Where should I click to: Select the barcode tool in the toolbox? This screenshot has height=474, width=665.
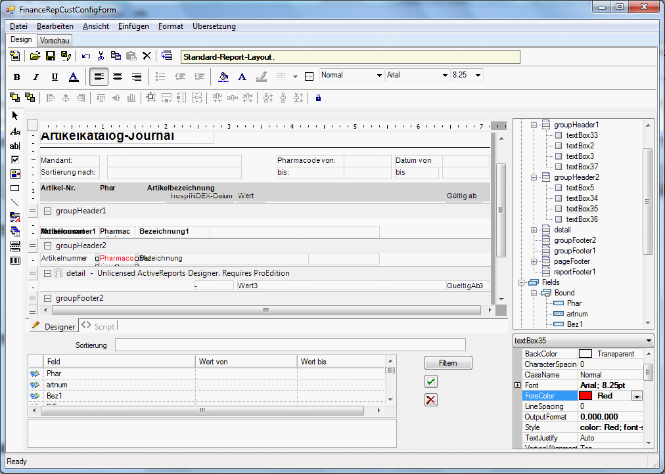pos(15,261)
